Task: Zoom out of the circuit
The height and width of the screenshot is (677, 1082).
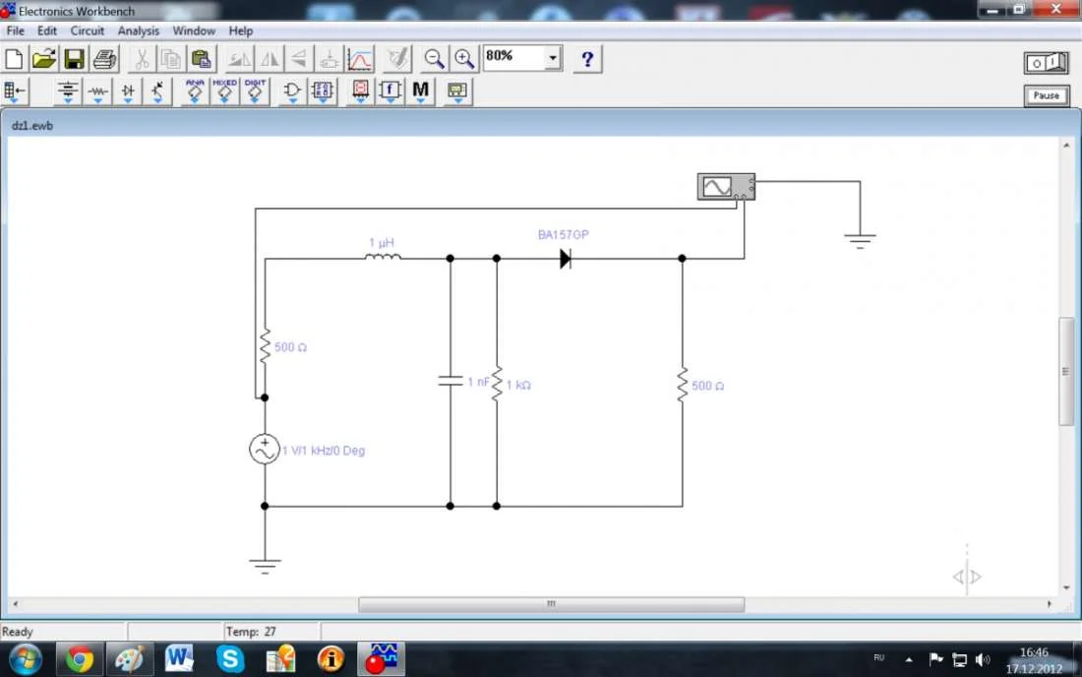Action: [x=434, y=59]
